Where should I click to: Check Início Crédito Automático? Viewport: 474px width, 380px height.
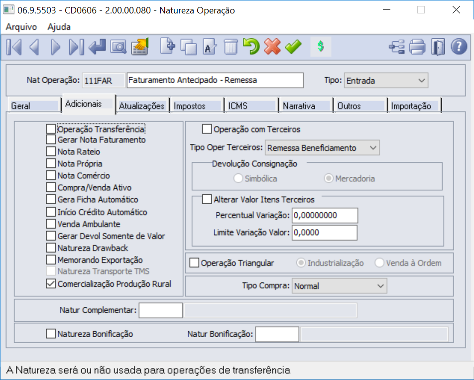(x=51, y=212)
